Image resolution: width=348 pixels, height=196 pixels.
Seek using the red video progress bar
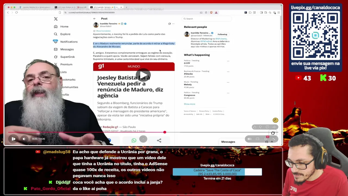pyautogui.click(x=86, y=132)
